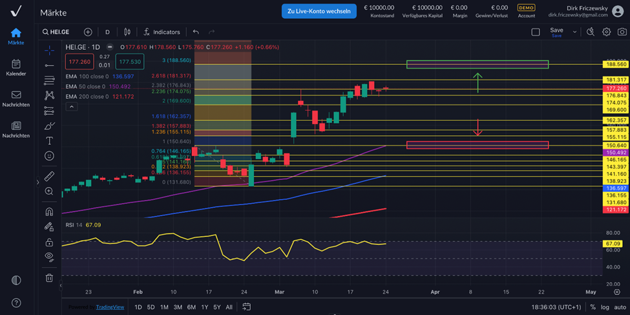Select the 6M time range

tap(191, 307)
